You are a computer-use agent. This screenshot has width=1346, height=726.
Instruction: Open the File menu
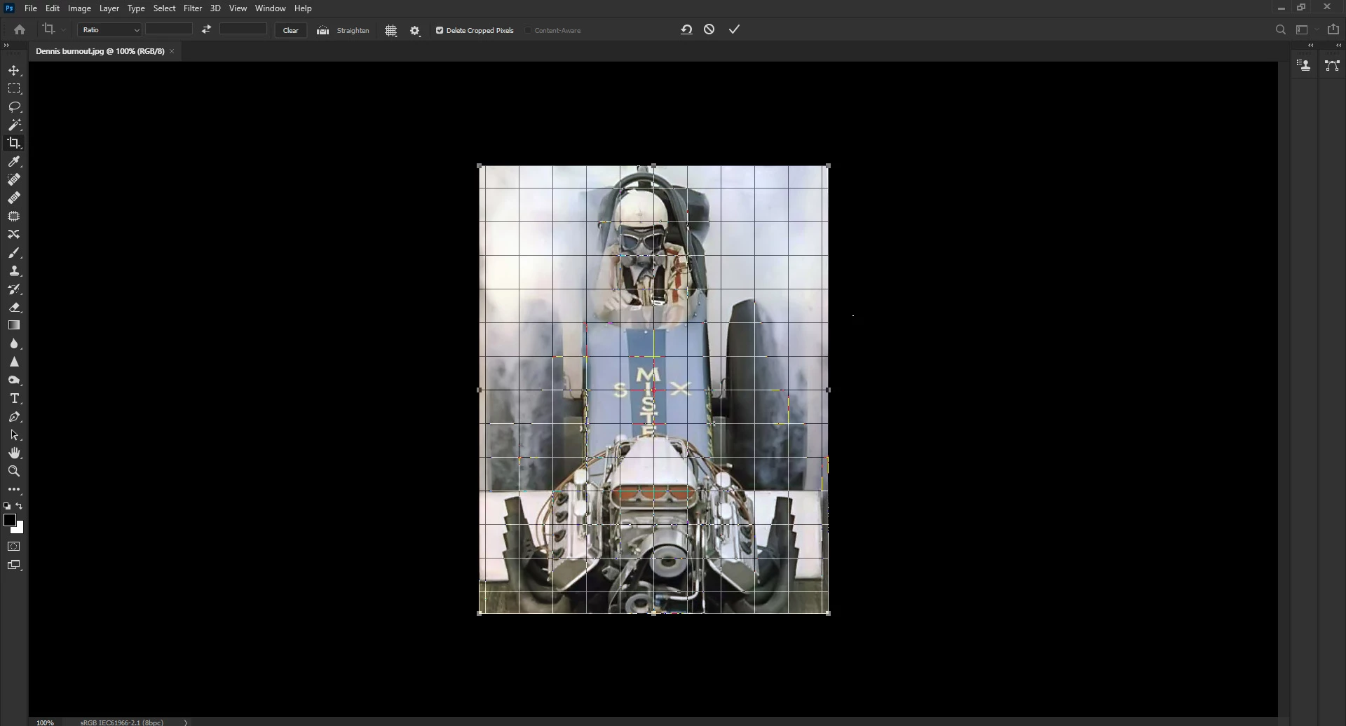coord(31,8)
